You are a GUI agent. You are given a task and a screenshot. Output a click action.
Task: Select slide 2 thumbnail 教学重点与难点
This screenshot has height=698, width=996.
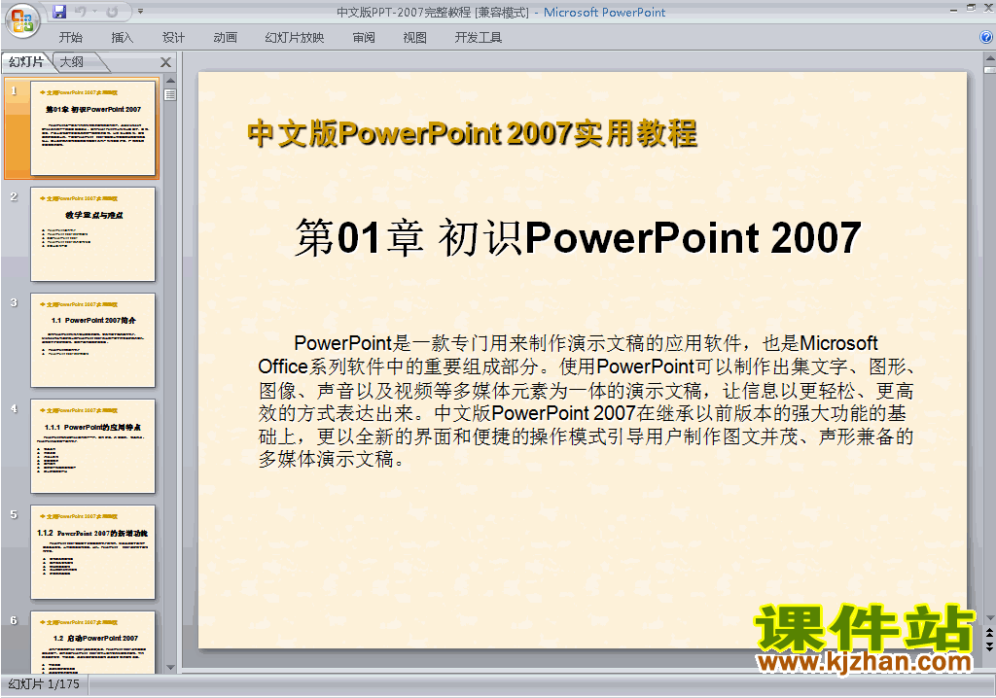tap(92, 233)
